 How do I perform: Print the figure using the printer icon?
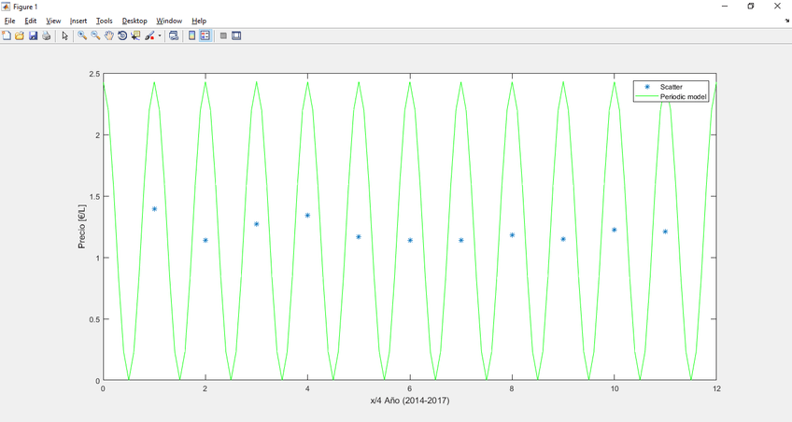pos(46,36)
